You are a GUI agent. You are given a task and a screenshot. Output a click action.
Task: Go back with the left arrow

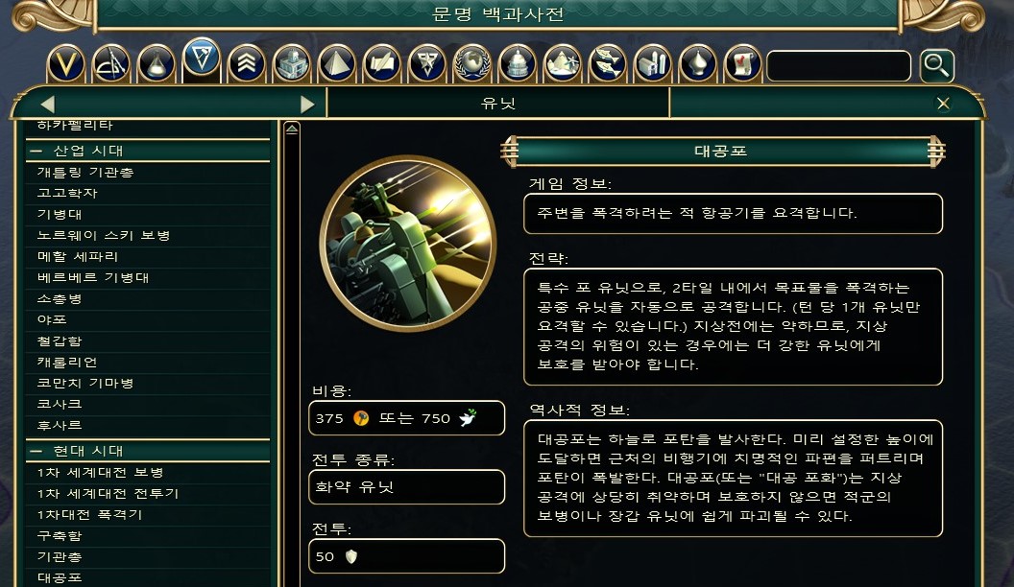(x=47, y=104)
